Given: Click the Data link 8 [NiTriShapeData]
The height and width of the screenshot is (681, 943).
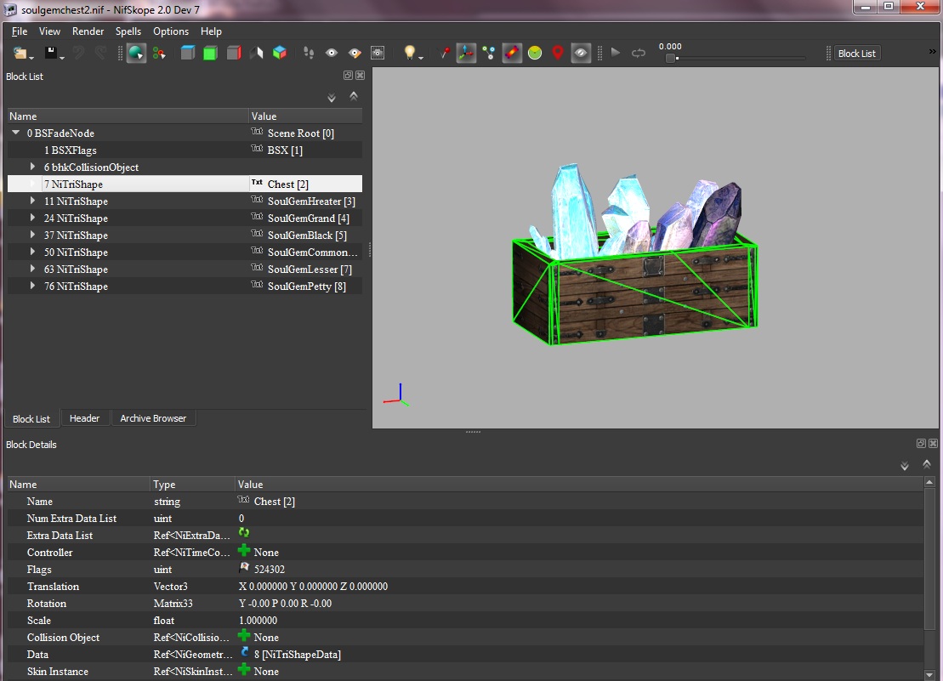Looking at the screenshot, I should (x=297, y=655).
